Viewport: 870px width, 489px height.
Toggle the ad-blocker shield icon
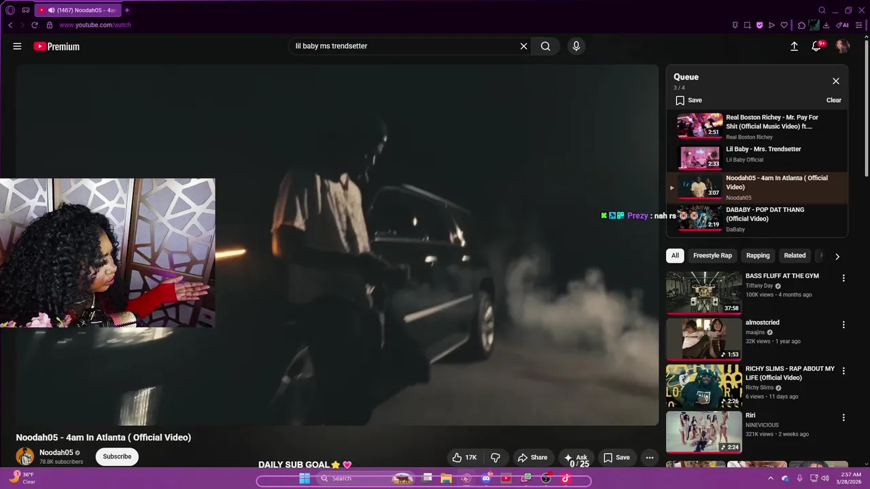click(759, 25)
